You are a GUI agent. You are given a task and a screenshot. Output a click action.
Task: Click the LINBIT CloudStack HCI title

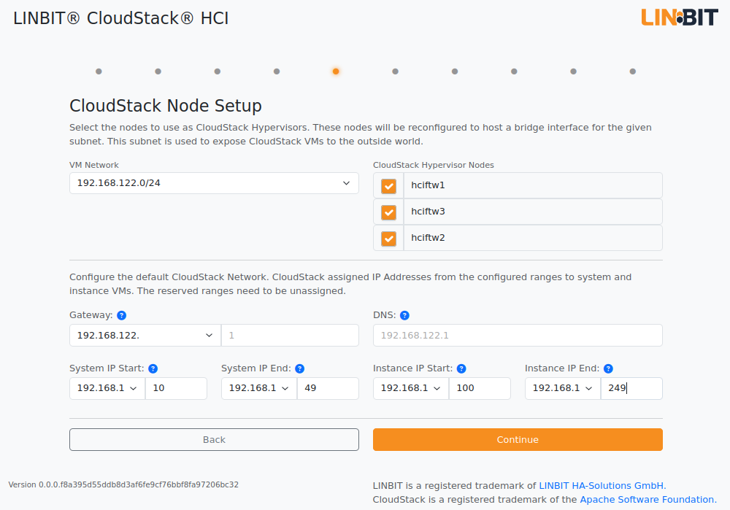coord(121,18)
